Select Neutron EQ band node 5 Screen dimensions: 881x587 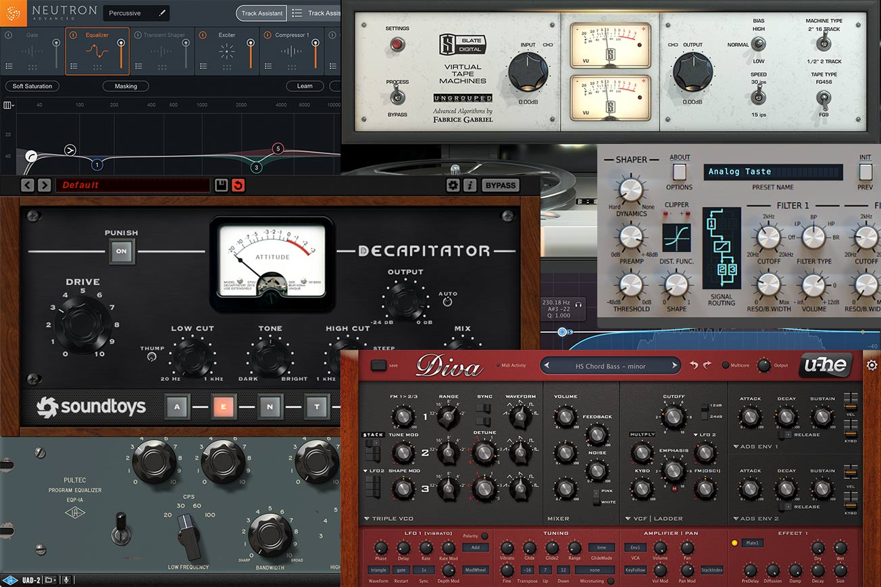(x=278, y=149)
